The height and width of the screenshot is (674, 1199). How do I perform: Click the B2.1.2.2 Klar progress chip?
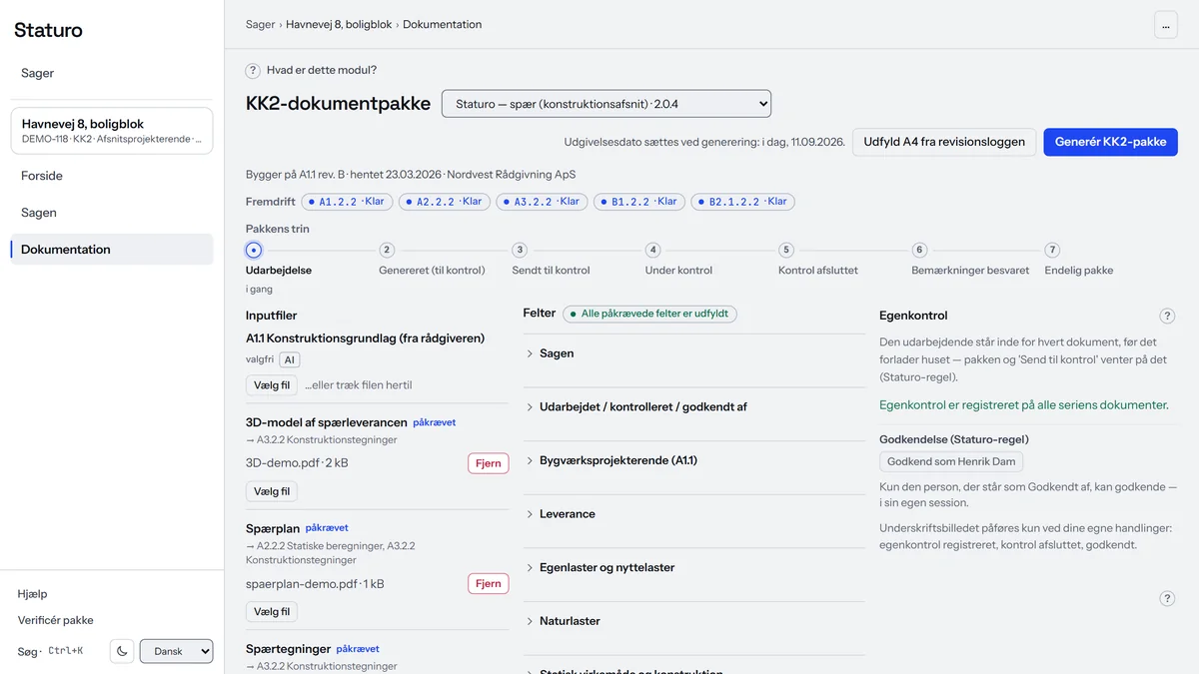[x=742, y=202]
